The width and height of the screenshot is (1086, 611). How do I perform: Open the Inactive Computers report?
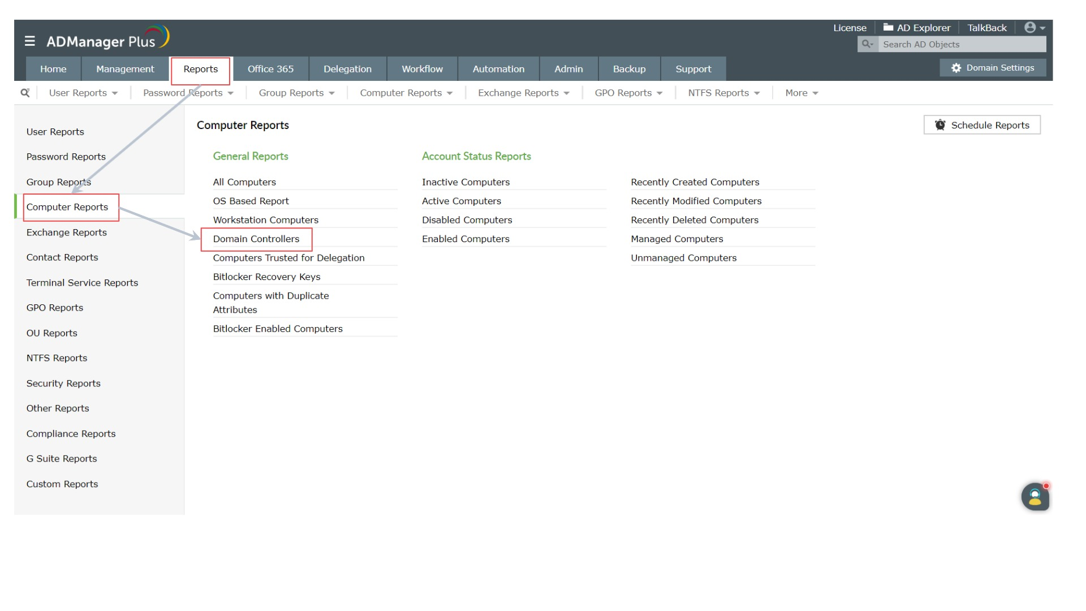coord(466,182)
